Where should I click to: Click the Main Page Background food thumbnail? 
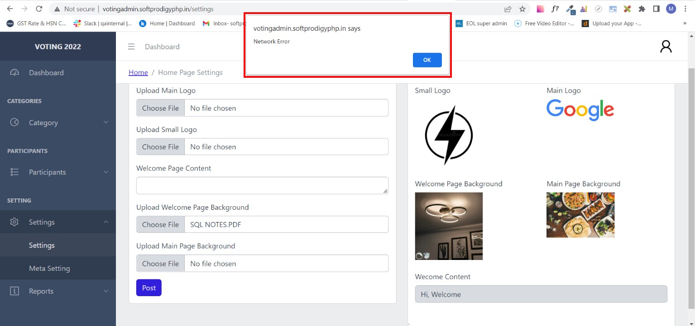580,215
